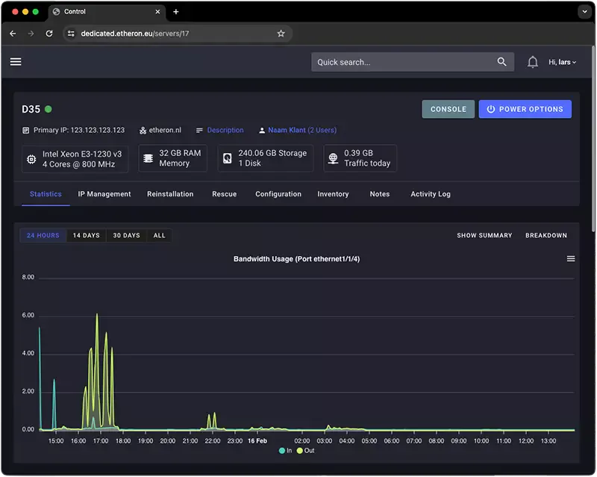Select the 14 DAYS time range

tap(85, 234)
